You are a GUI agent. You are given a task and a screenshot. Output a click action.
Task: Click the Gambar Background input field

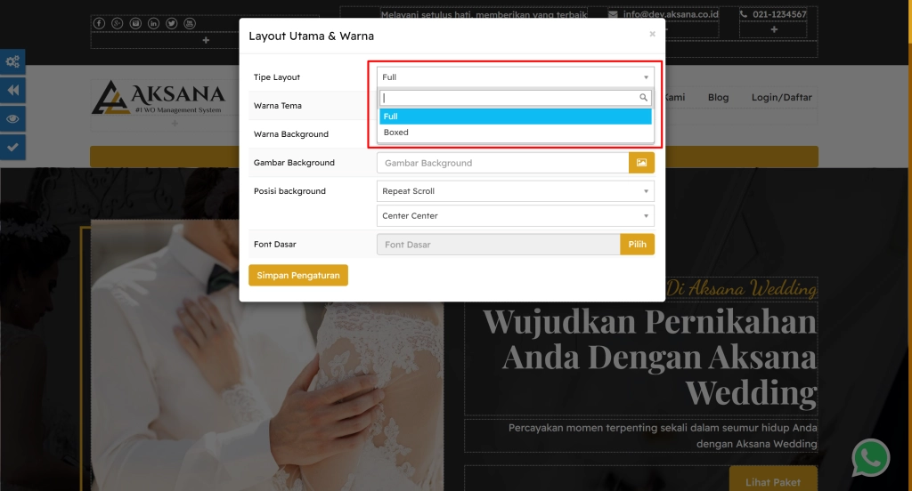coord(502,163)
